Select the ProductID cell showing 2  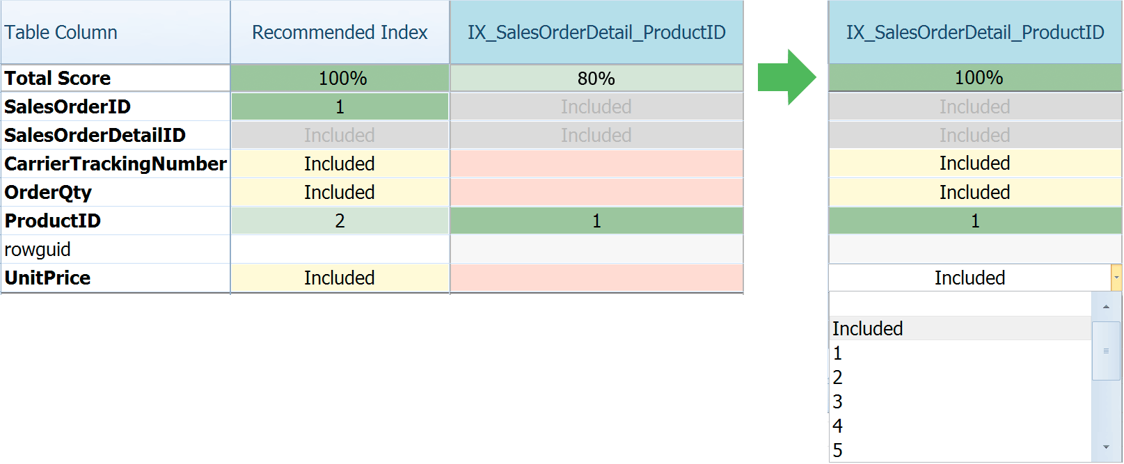tap(340, 221)
